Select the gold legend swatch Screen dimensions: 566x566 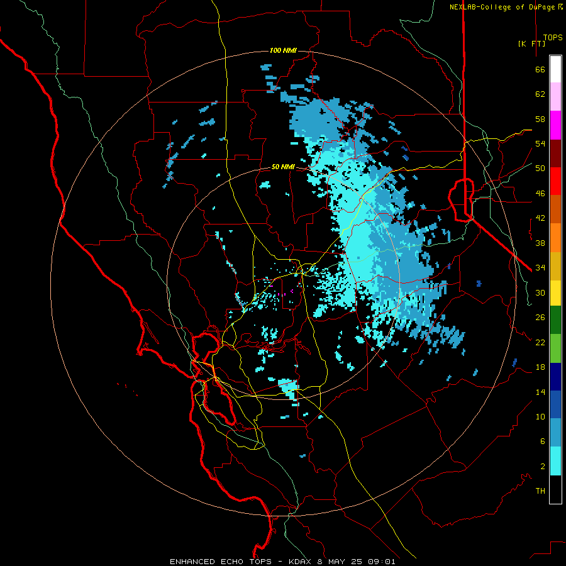point(555,266)
